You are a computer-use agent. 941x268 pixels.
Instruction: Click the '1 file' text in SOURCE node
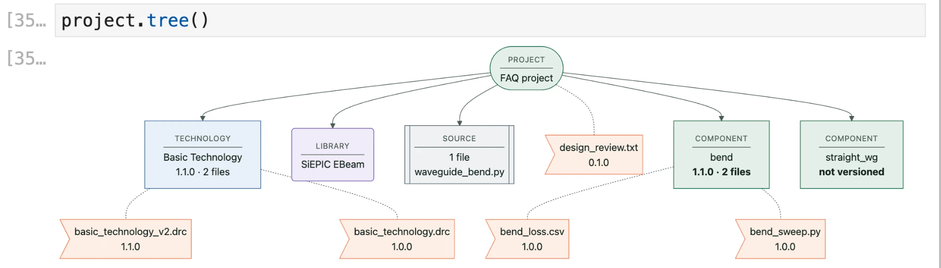[x=459, y=157]
